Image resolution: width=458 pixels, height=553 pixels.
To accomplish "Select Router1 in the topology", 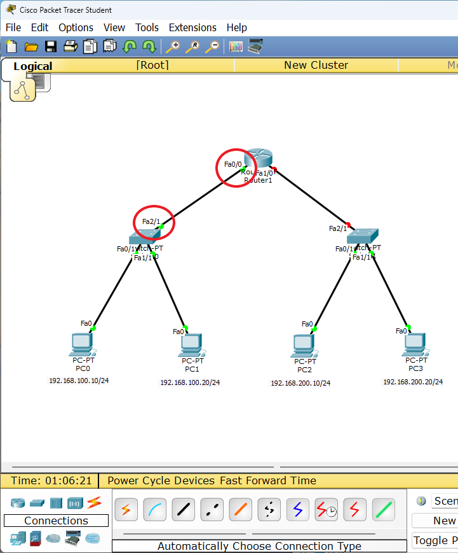I will point(258,158).
